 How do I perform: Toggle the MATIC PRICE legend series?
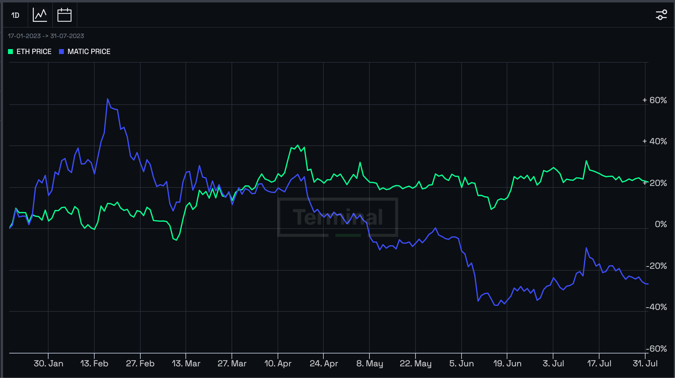[x=85, y=52]
